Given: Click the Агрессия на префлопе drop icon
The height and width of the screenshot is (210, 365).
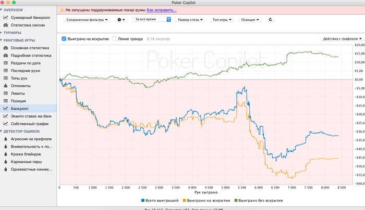Looking at the screenshot, I should click(x=6, y=139).
